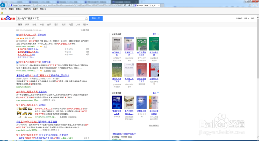Viewport: 259px width, 141px height.
Task: Switch to 图片 search tab
Action: (x=56, y=25)
